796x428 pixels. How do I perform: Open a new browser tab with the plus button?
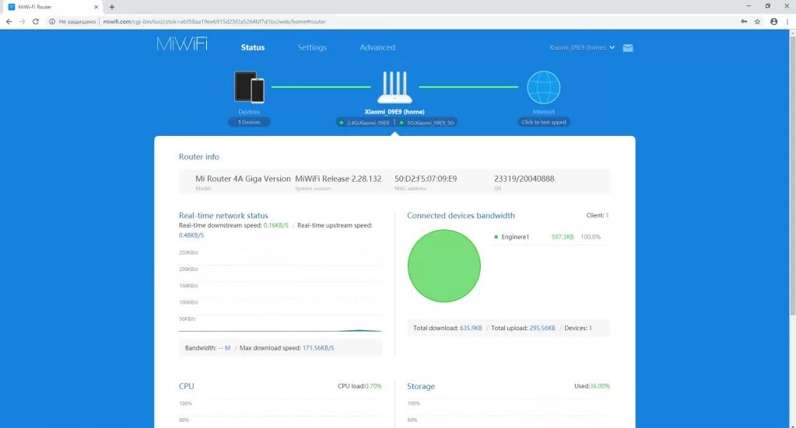[x=112, y=7]
